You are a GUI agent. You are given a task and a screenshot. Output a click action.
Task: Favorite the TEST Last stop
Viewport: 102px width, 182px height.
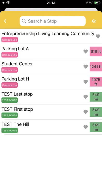click(x=86, y=97)
